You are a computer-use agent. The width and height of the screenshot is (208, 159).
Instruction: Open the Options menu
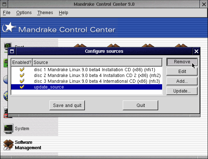[24, 13]
